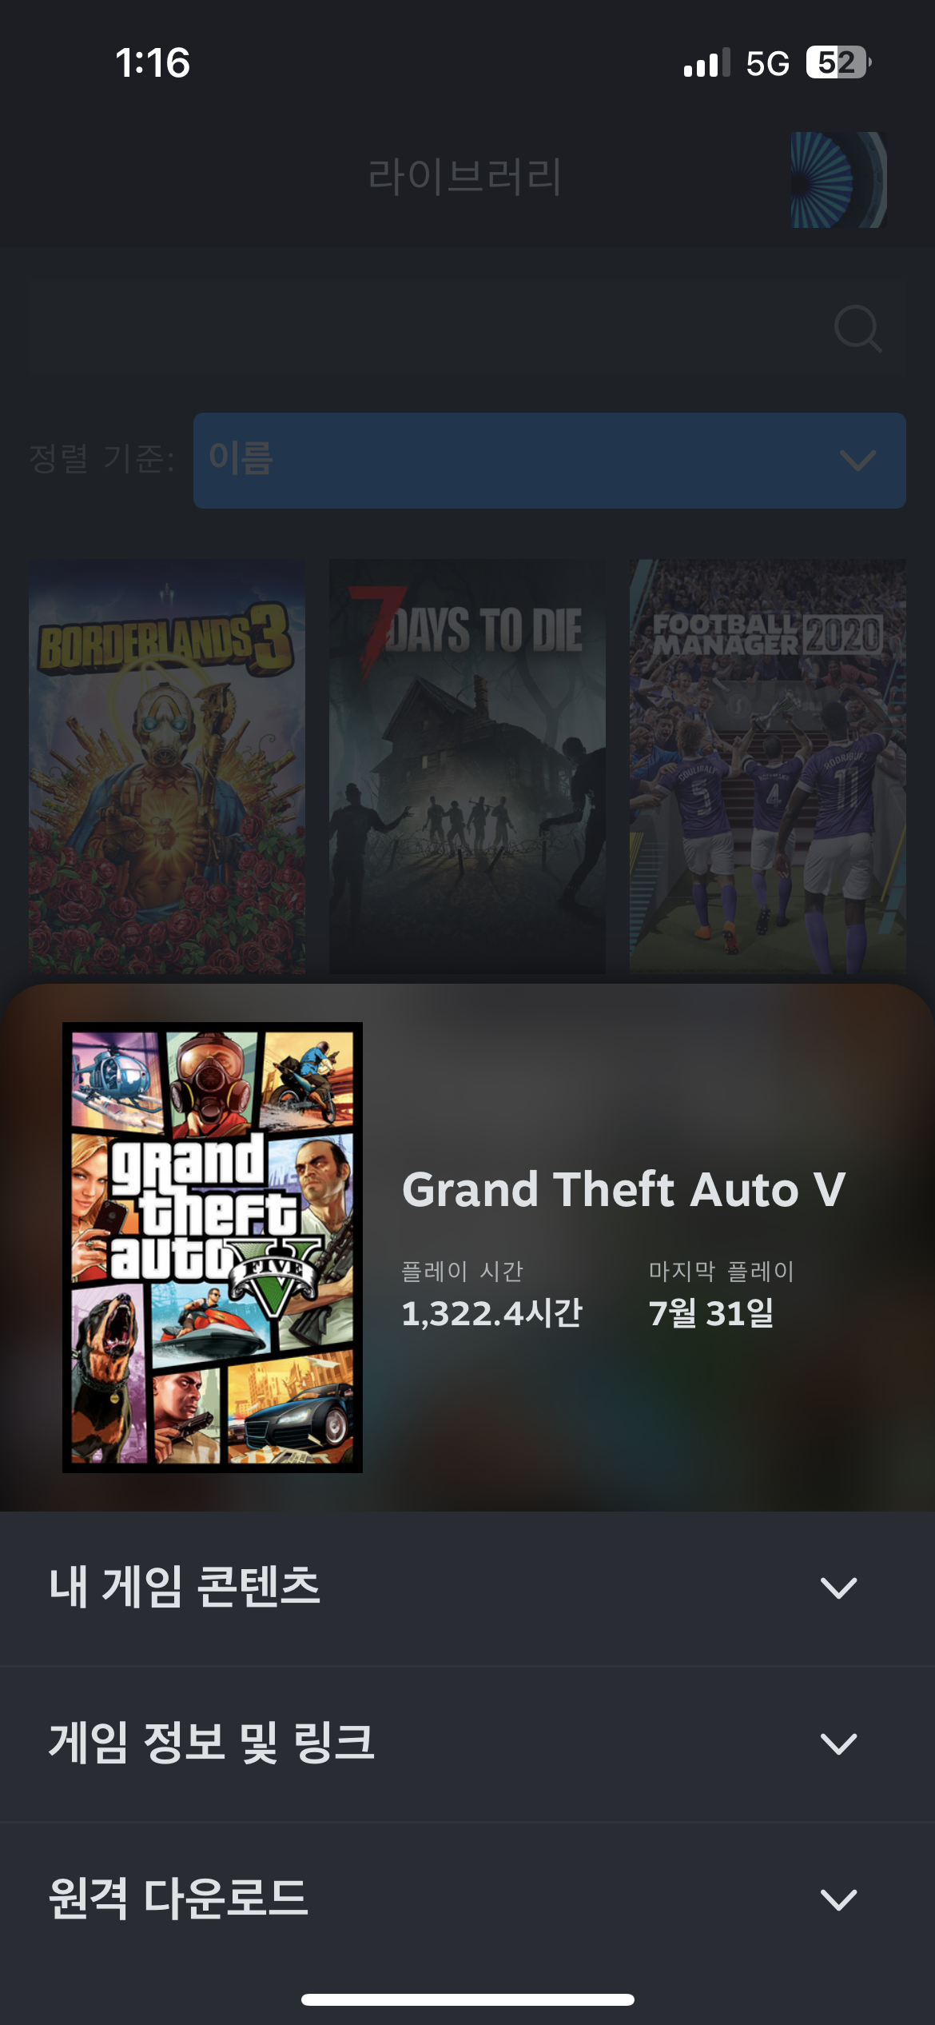Image resolution: width=935 pixels, height=2025 pixels.
Task: Tap the 1,322.4시간 playtime value
Action: pyautogui.click(x=492, y=1313)
